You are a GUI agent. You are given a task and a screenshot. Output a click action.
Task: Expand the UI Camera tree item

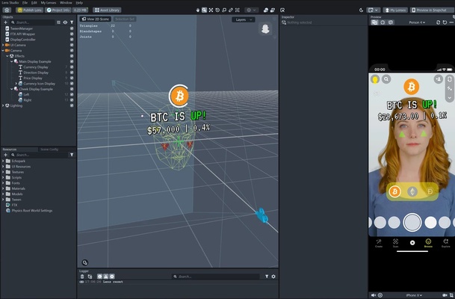point(3,45)
